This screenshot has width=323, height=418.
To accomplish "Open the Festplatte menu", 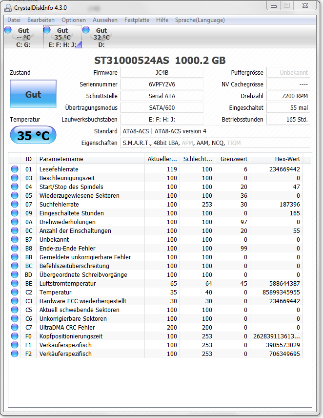I will 137,20.
